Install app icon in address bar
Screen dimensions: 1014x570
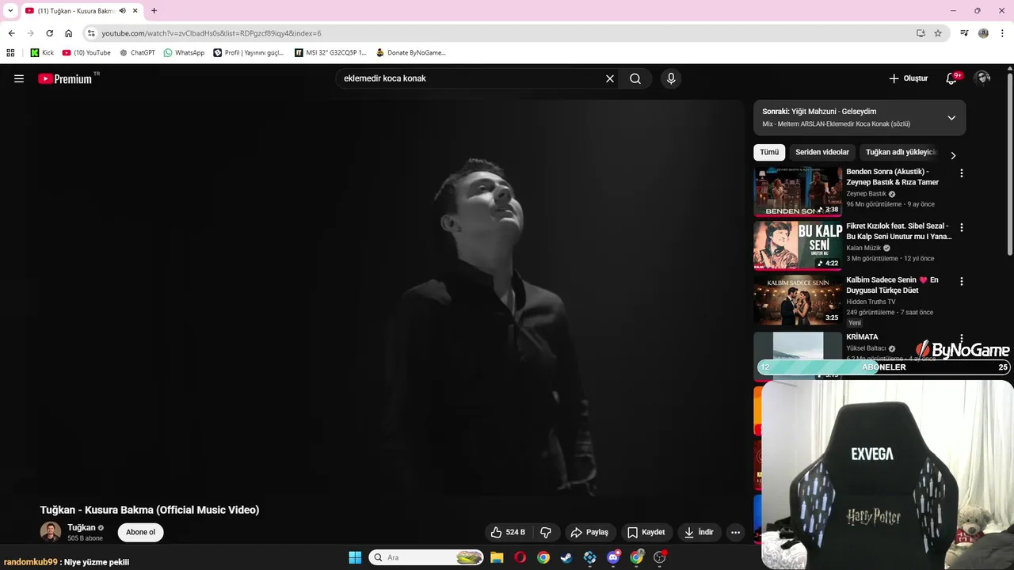point(921,33)
